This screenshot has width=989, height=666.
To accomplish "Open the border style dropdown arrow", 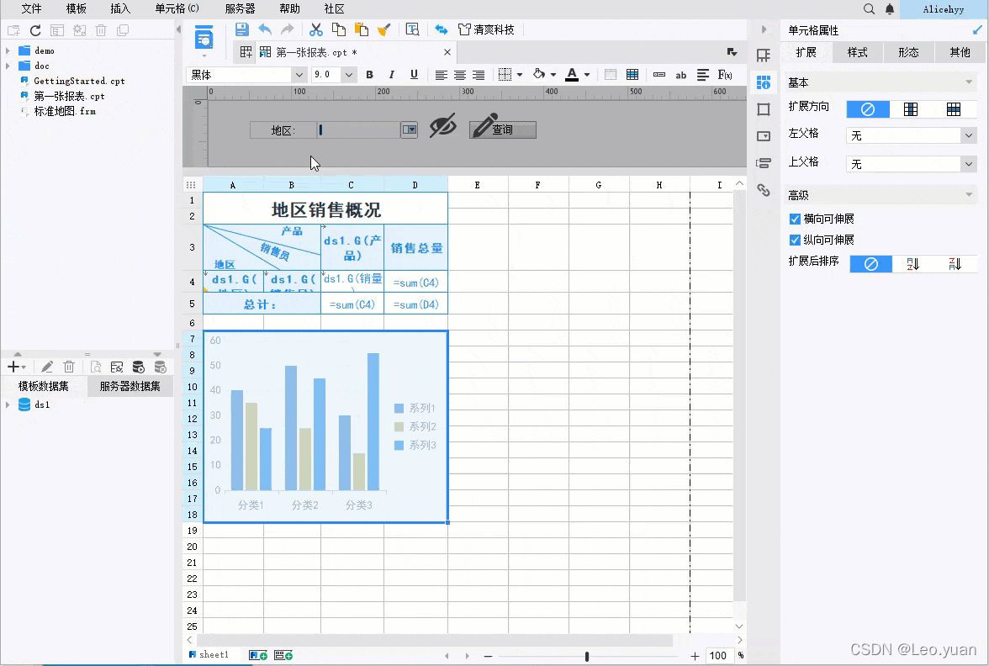I will (x=520, y=74).
